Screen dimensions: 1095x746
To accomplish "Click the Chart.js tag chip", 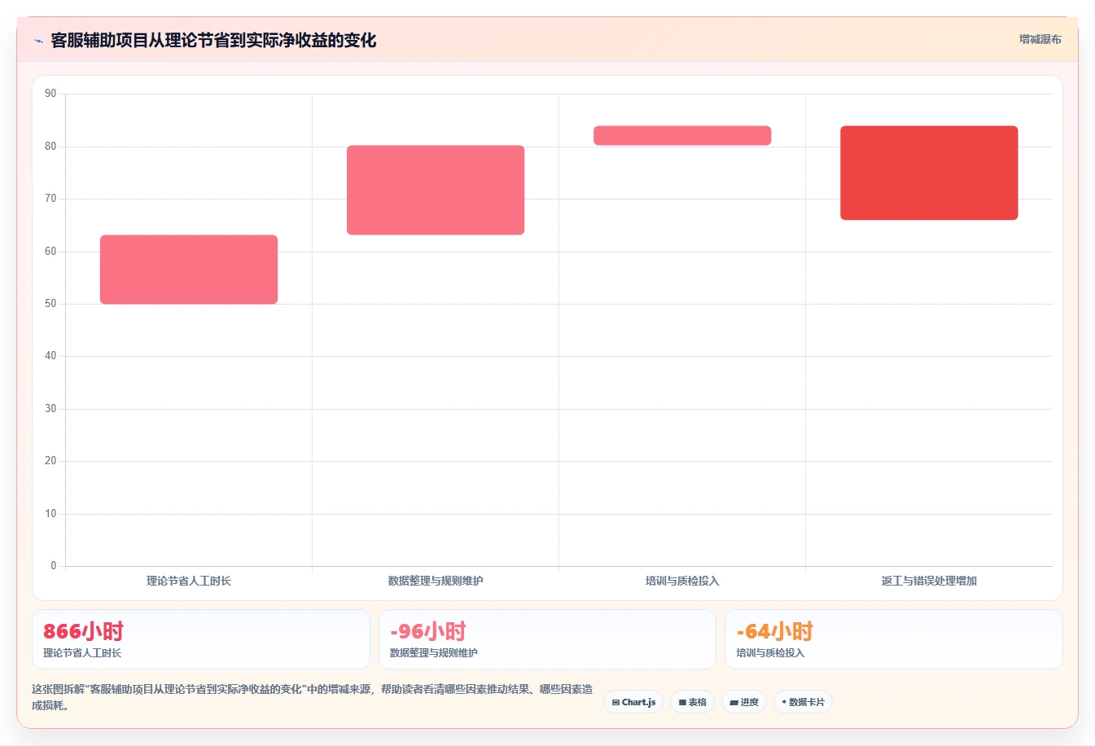I will [633, 702].
